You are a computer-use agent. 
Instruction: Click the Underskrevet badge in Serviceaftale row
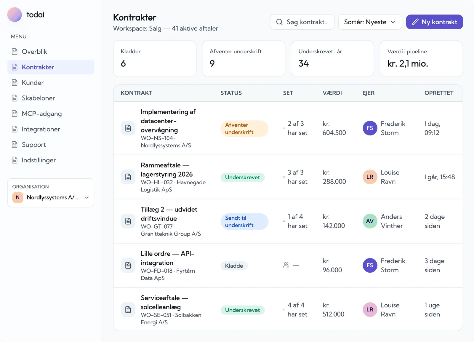coord(242,310)
